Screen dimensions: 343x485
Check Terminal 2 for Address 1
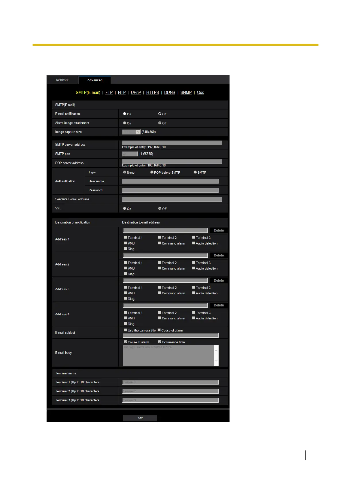click(160, 238)
